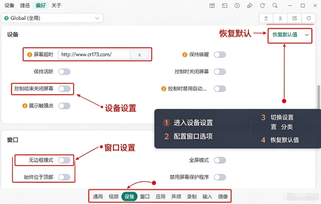Expand the 恢复默认值 dropdown arrow
Viewport: 321px width, 204px height.
click(x=307, y=35)
